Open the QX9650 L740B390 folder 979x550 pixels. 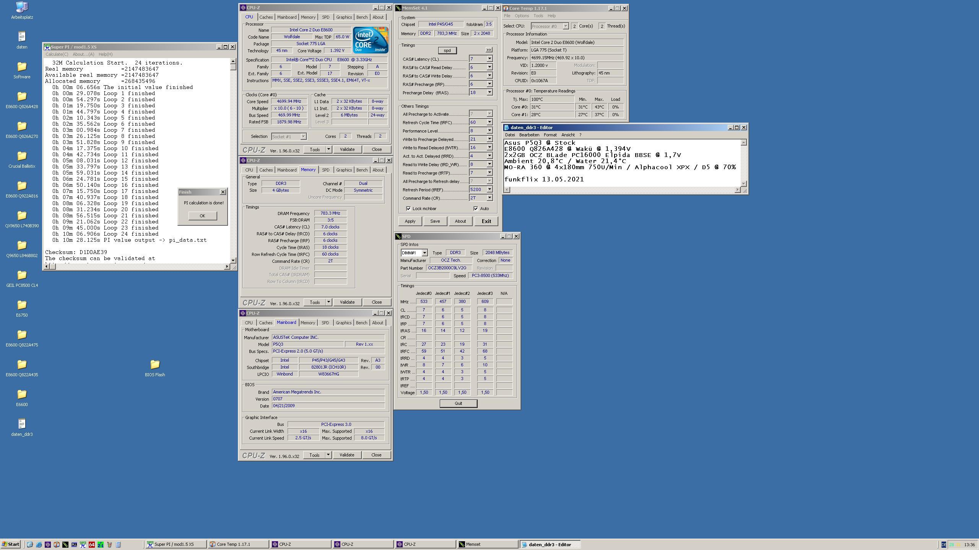[x=22, y=219]
